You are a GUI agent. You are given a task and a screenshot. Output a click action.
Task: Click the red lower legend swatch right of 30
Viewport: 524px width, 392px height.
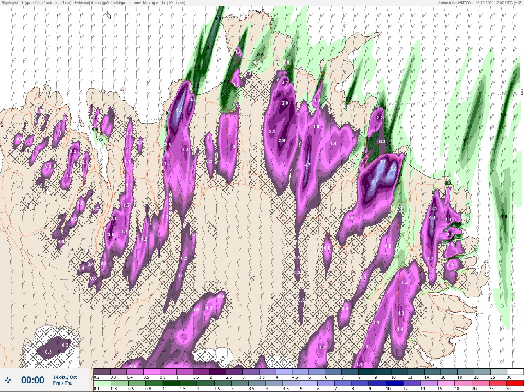515,383
